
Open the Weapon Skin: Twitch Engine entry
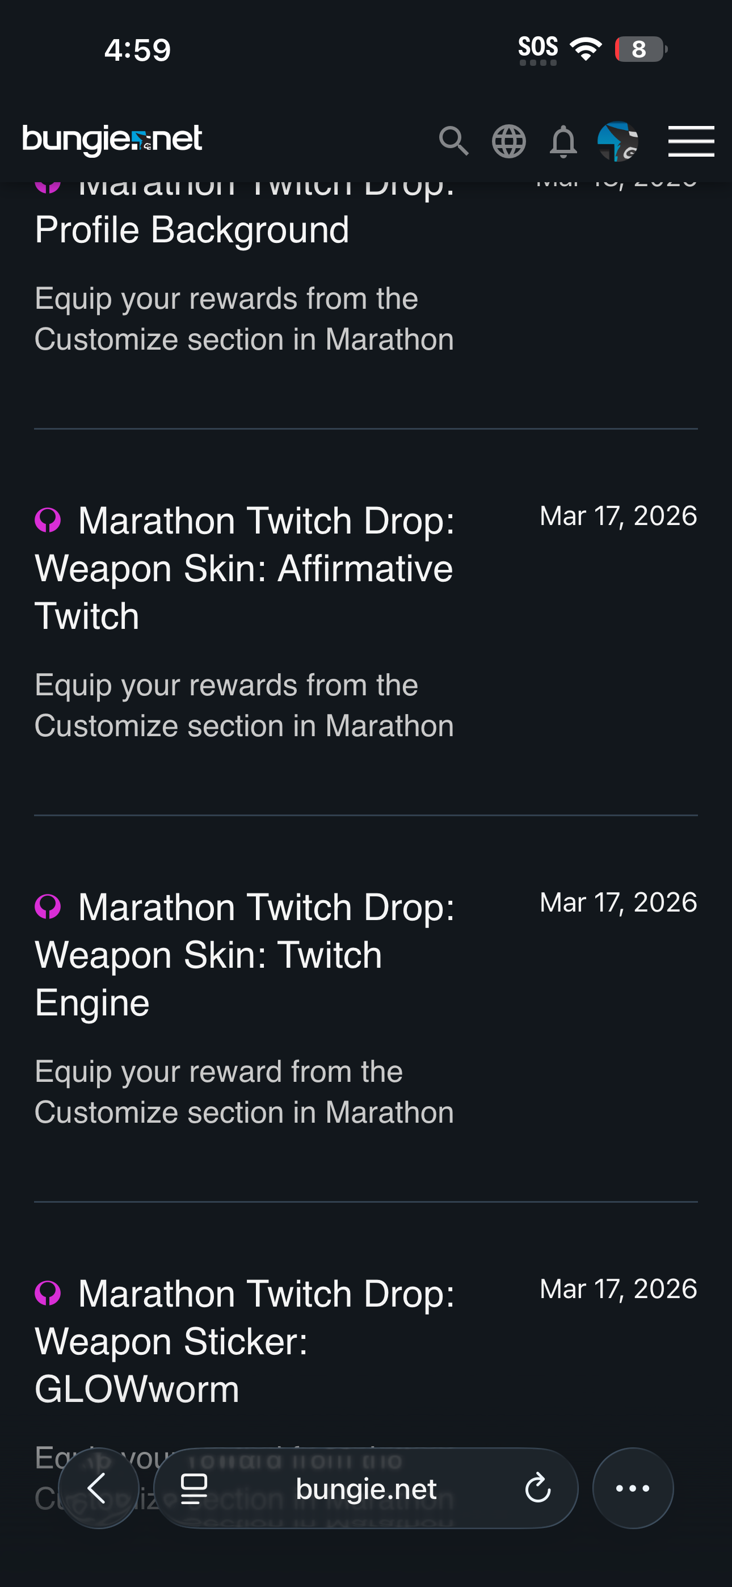click(x=244, y=954)
